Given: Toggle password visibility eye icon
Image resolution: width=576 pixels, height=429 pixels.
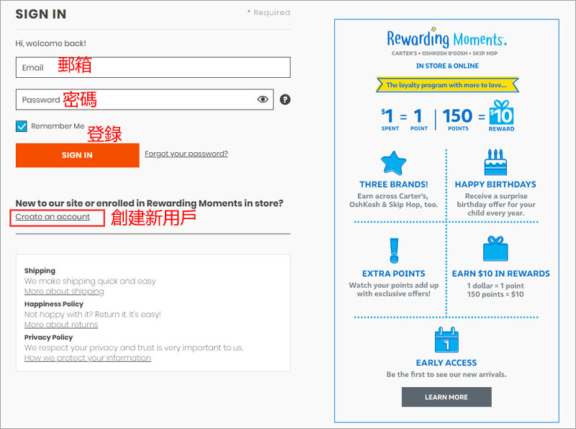Looking at the screenshot, I should coord(263,99).
